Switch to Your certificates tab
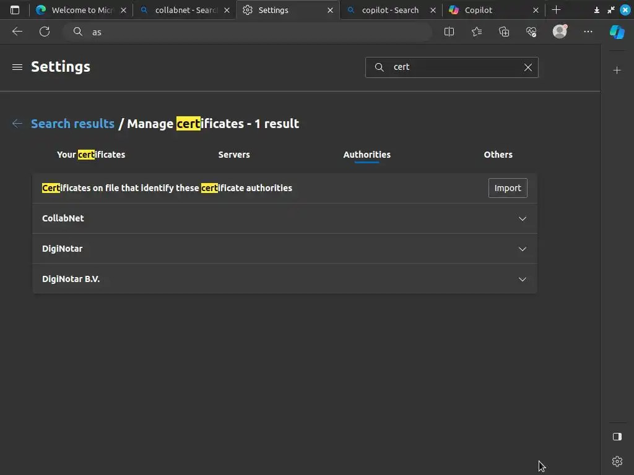Viewport: 634px width, 475px height. 91,155
